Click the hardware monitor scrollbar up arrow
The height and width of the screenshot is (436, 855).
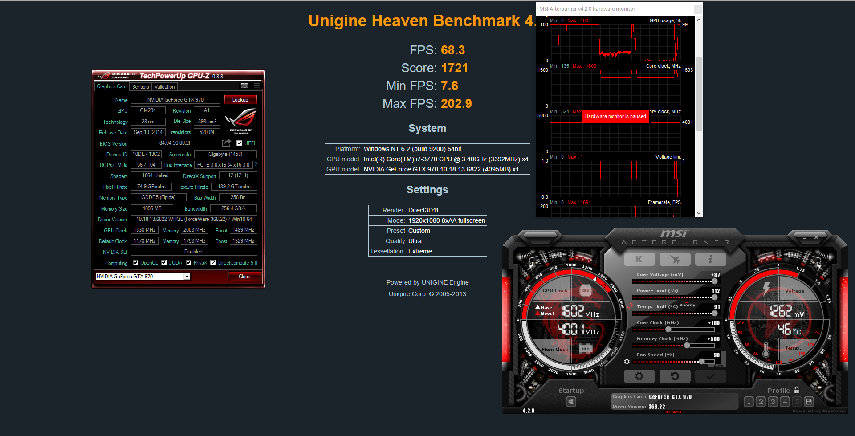pyautogui.click(x=699, y=20)
